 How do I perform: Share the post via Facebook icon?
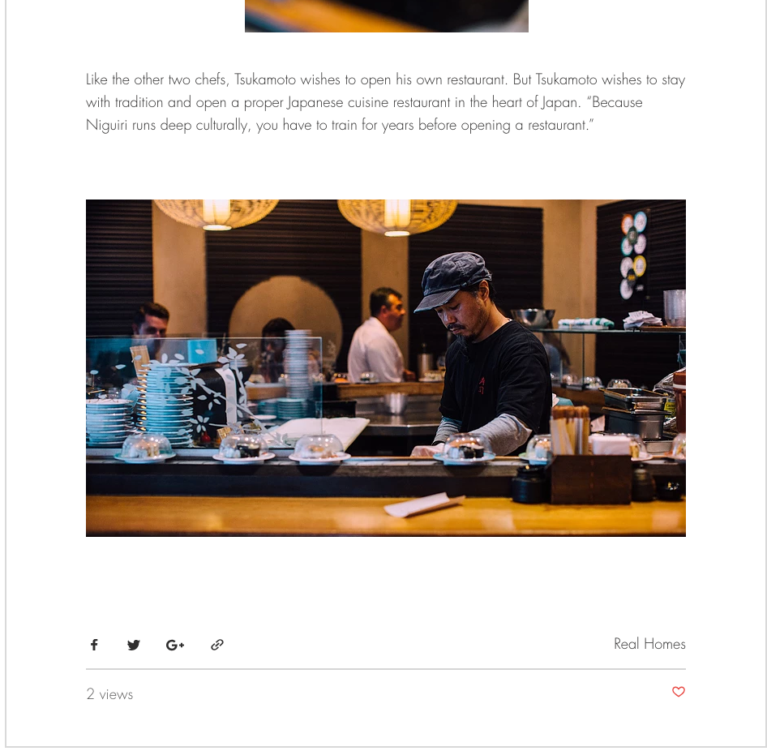94,644
